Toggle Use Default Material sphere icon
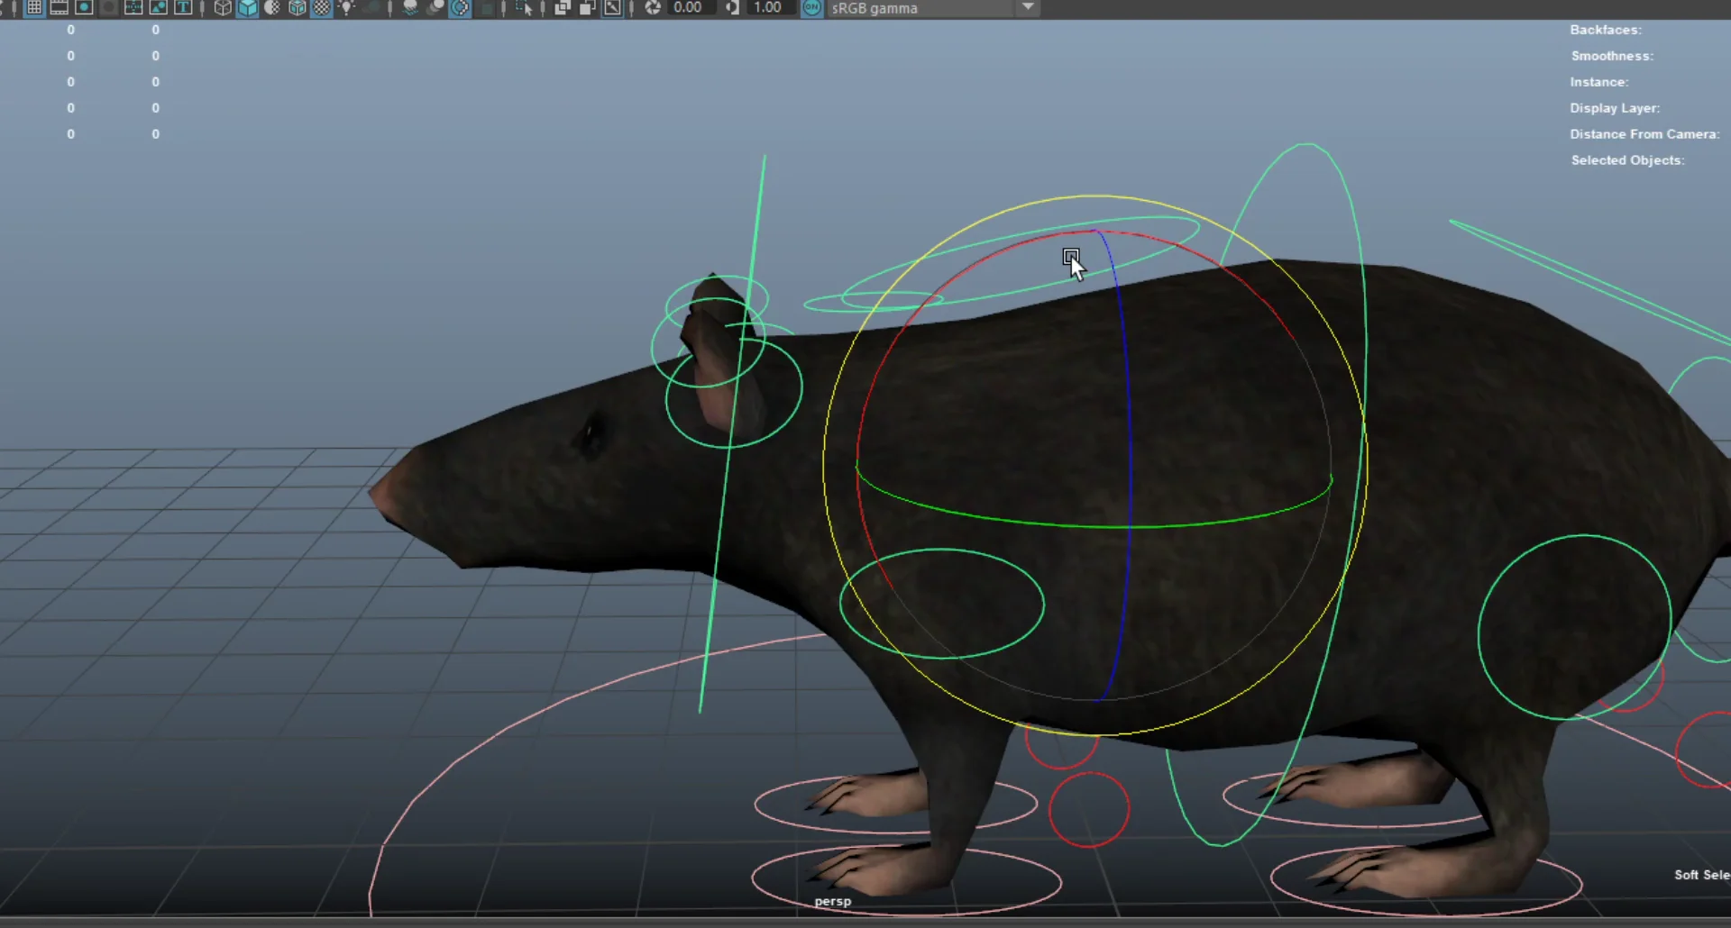Viewport: 1731px width, 928px height. tap(272, 7)
